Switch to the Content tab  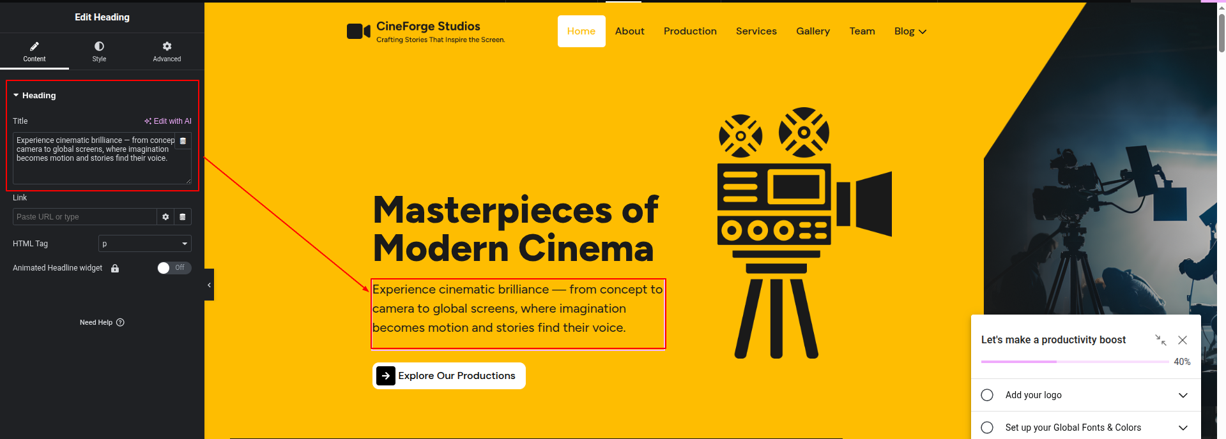point(34,51)
